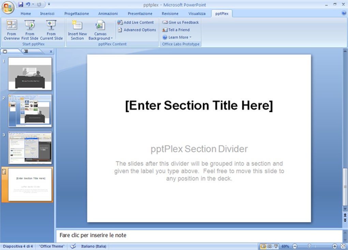
Task: Click the 'Office Theme' status bar entry
Action: [x=52, y=246]
